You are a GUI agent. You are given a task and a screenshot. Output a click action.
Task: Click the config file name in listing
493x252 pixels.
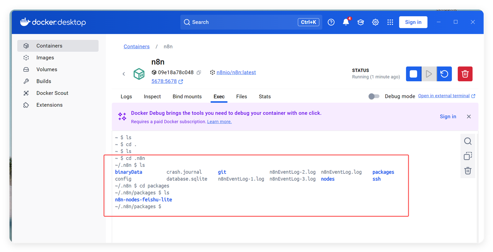click(x=123, y=179)
